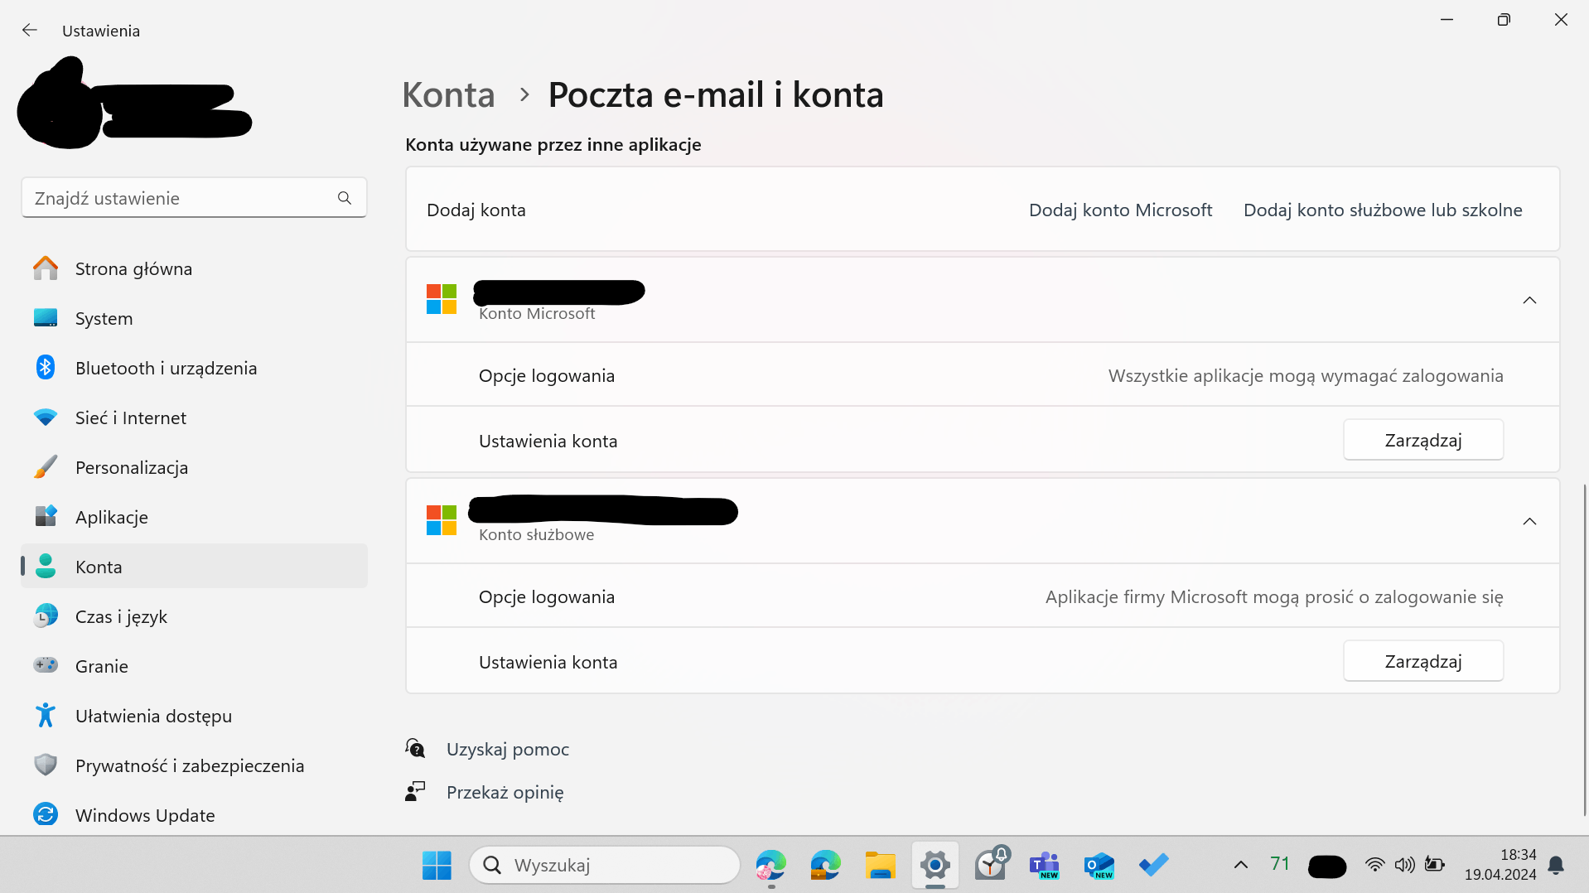The height and width of the screenshot is (893, 1589).
Task: Launch Microsoft Edge from the taskbar
Action: click(x=771, y=865)
